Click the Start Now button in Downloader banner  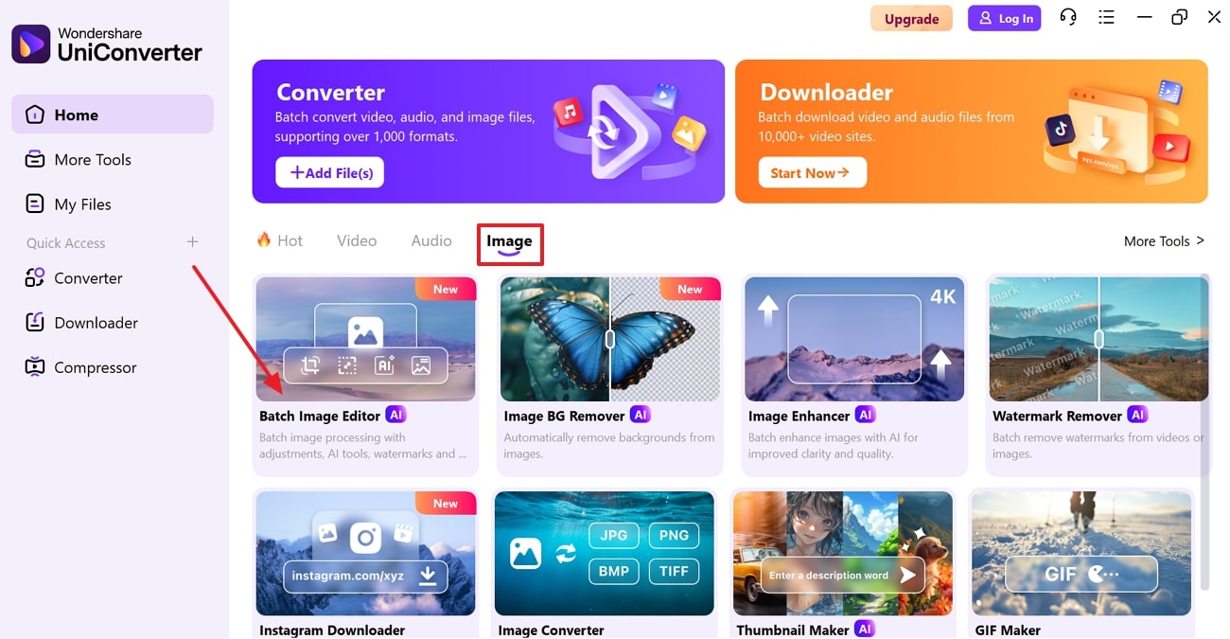click(x=812, y=172)
